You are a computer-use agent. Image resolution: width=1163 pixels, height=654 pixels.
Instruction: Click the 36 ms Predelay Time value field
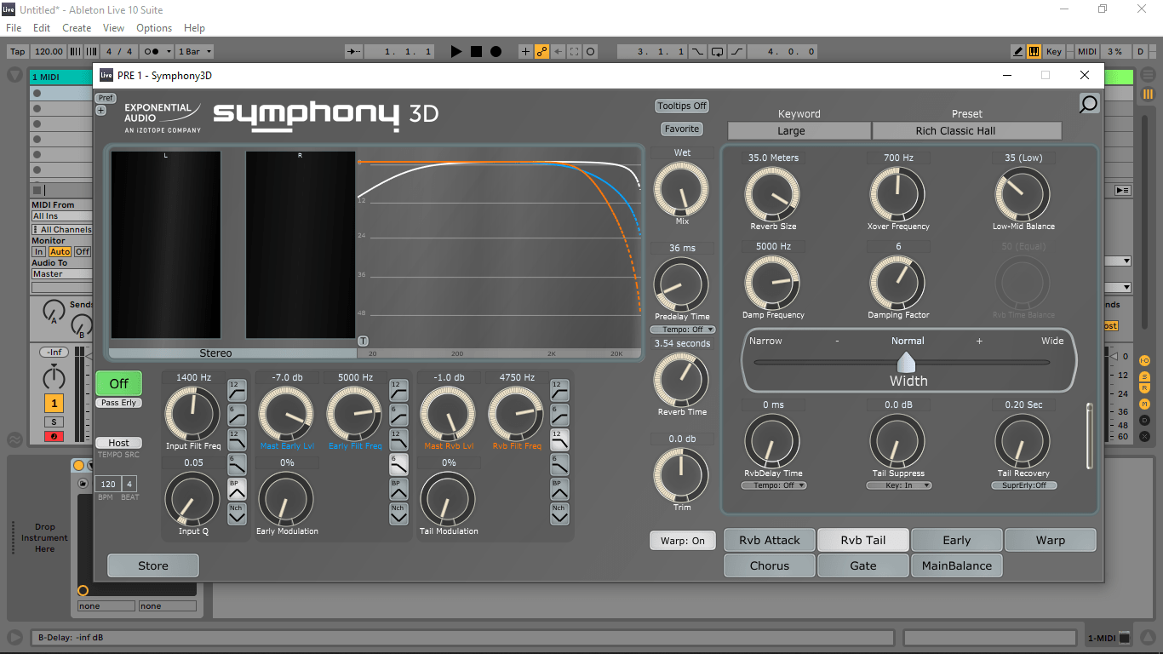click(682, 249)
